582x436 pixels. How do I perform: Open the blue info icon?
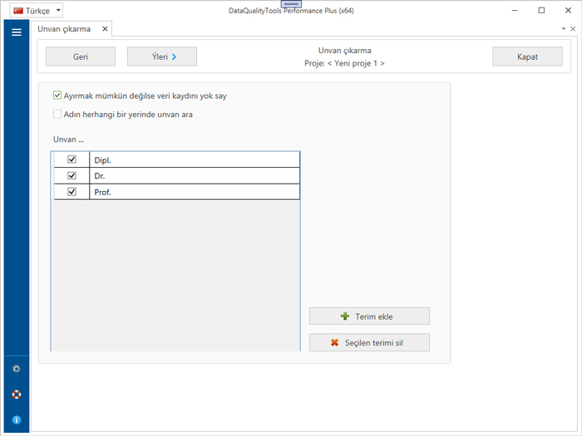(x=17, y=419)
